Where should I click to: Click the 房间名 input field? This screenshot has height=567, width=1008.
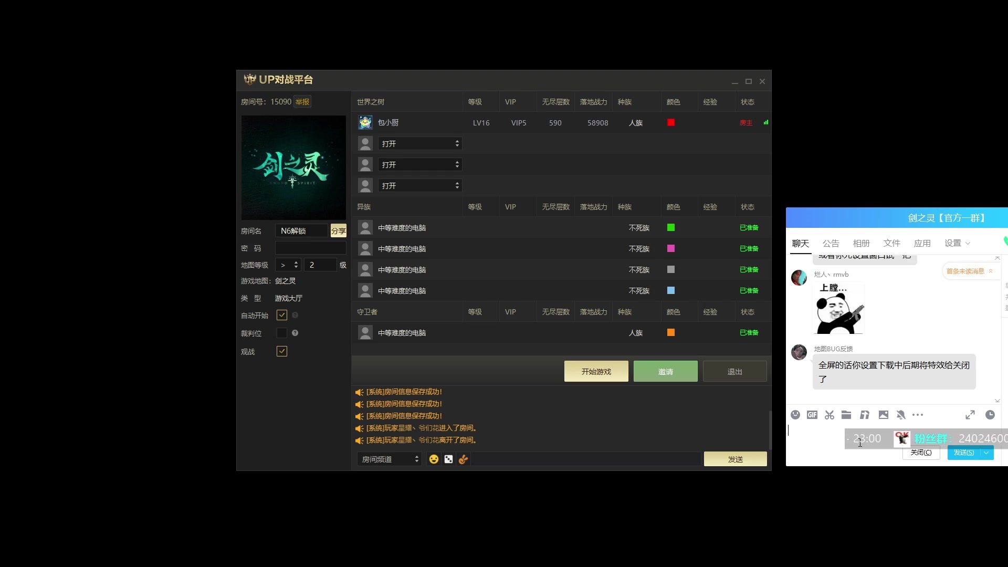tap(302, 230)
